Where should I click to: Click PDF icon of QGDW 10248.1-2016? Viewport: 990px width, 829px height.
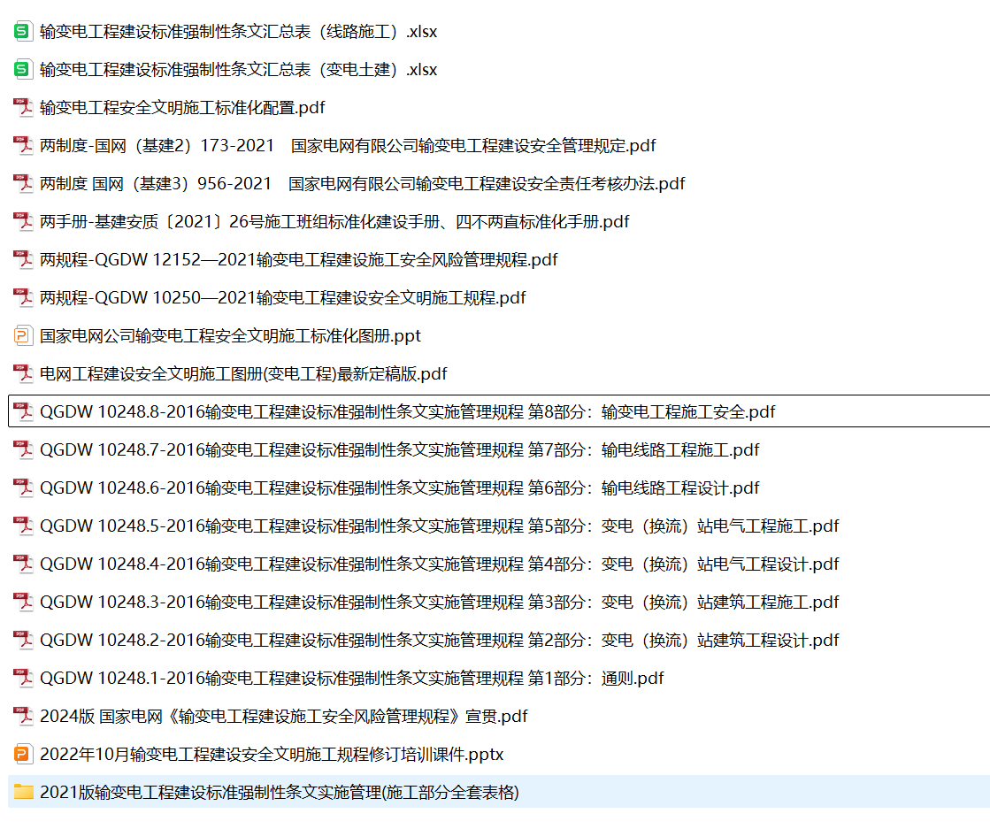[x=23, y=678]
